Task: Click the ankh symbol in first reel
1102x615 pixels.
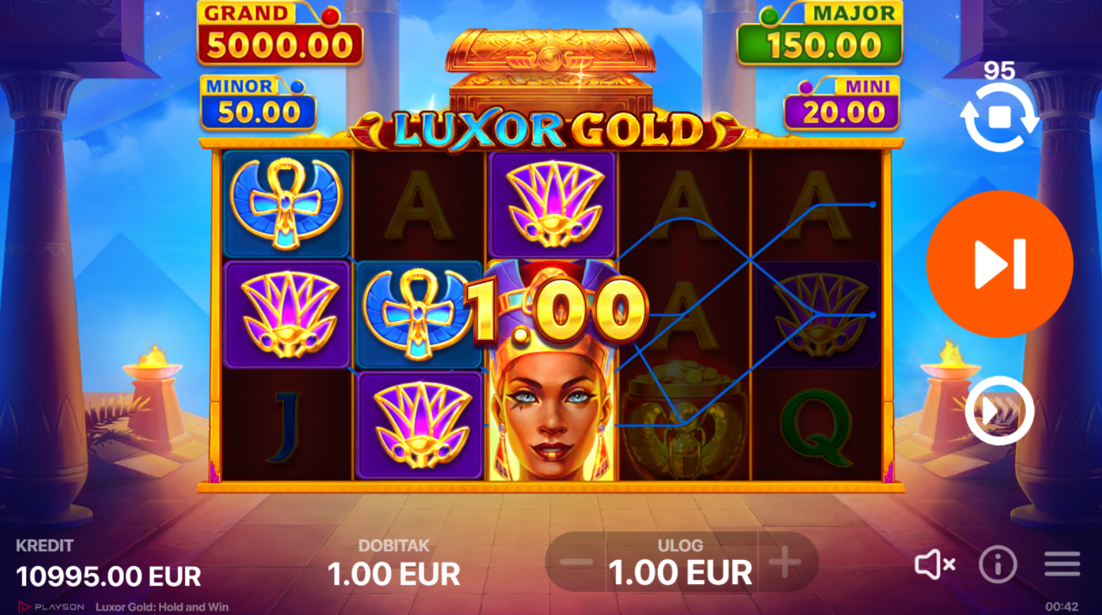Action: click(286, 203)
